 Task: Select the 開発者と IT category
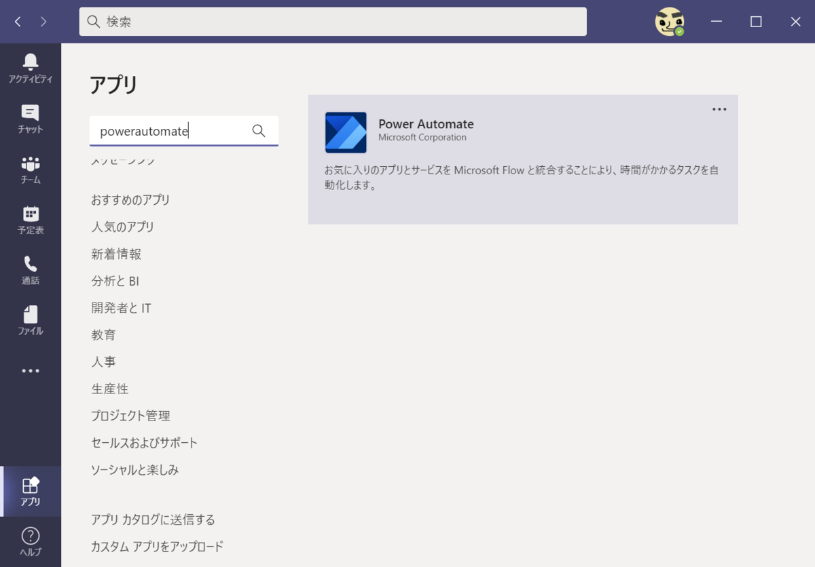coord(121,308)
